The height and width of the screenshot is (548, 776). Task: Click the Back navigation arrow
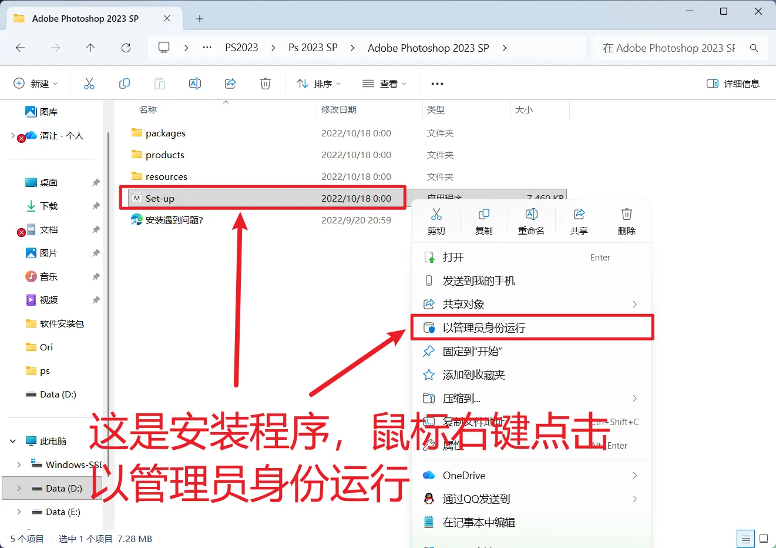(x=21, y=48)
